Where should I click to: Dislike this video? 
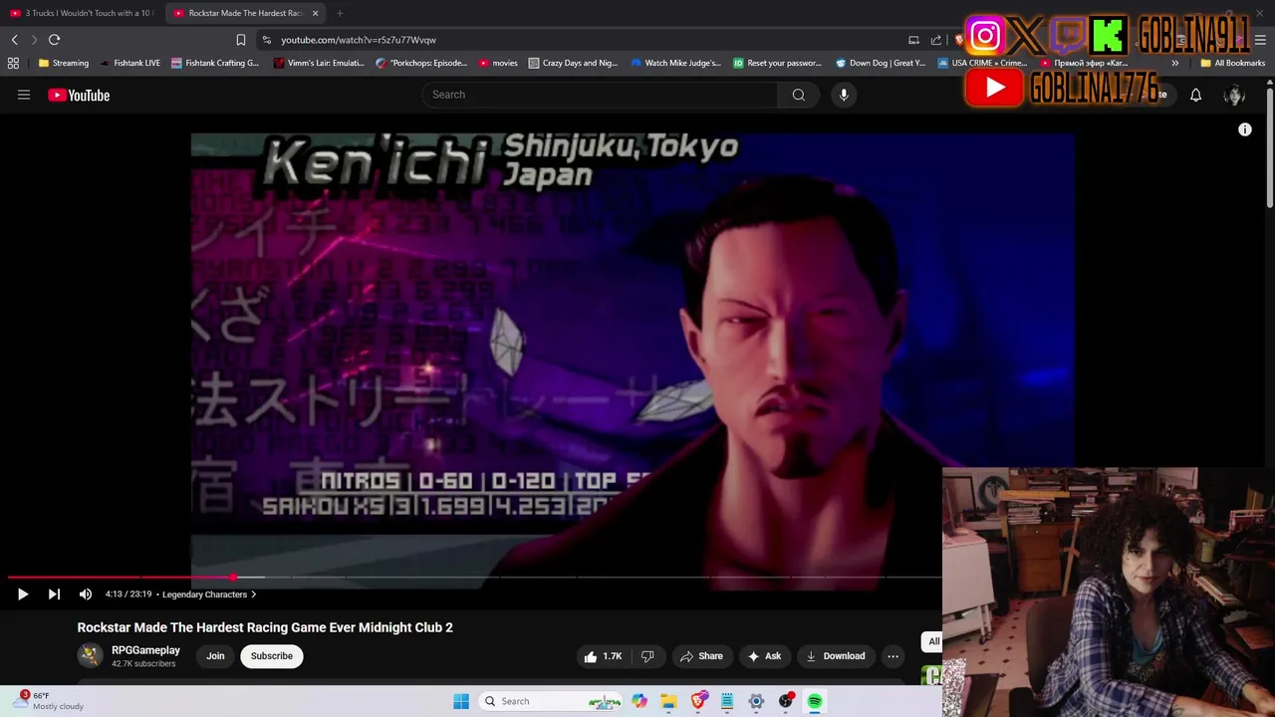coord(647,656)
